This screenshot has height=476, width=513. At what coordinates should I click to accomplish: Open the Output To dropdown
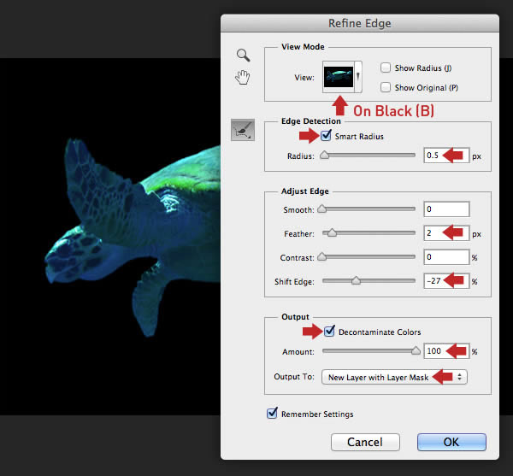coord(394,377)
